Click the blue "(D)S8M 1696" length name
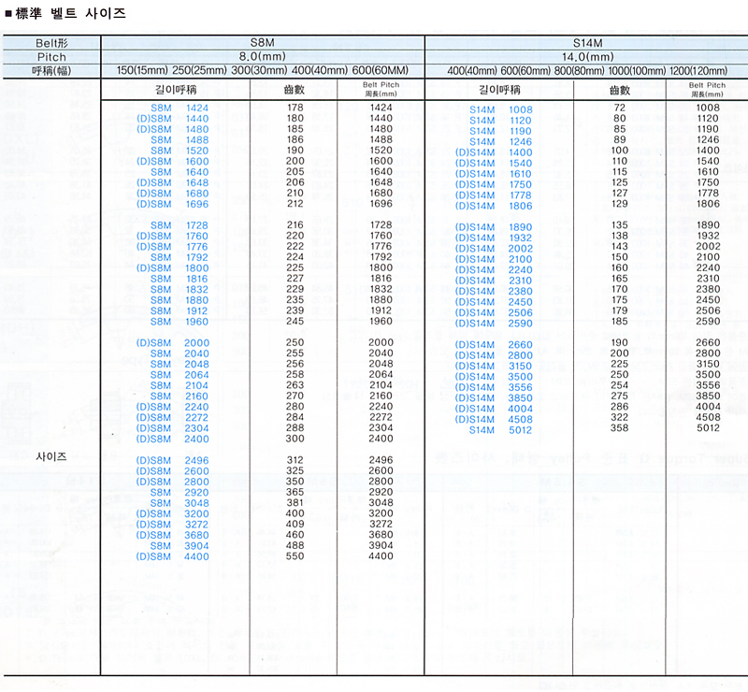 coord(173,204)
